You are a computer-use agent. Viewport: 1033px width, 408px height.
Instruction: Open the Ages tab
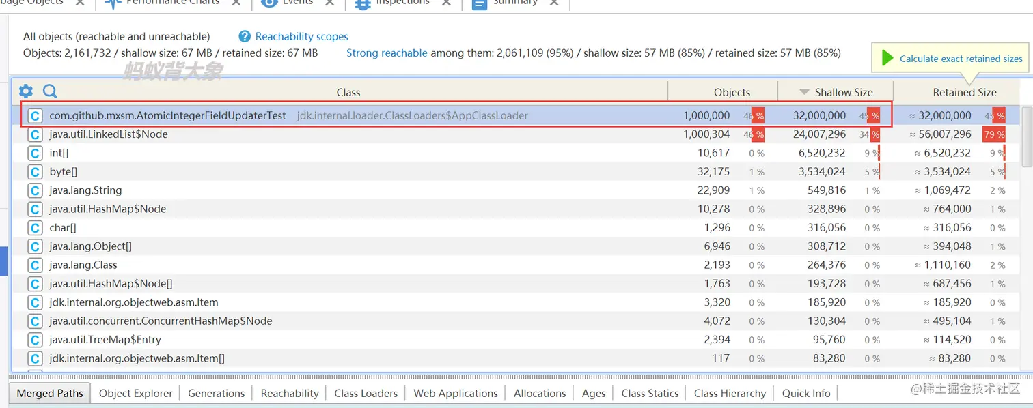(x=594, y=393)
